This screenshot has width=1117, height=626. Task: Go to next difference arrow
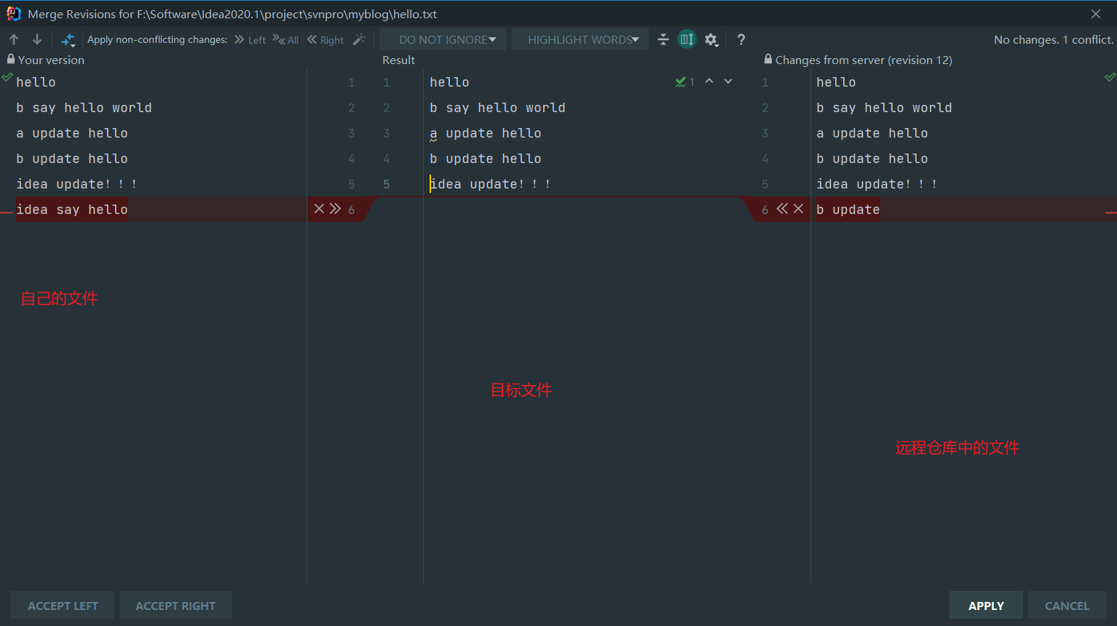[x=37, y=39]
